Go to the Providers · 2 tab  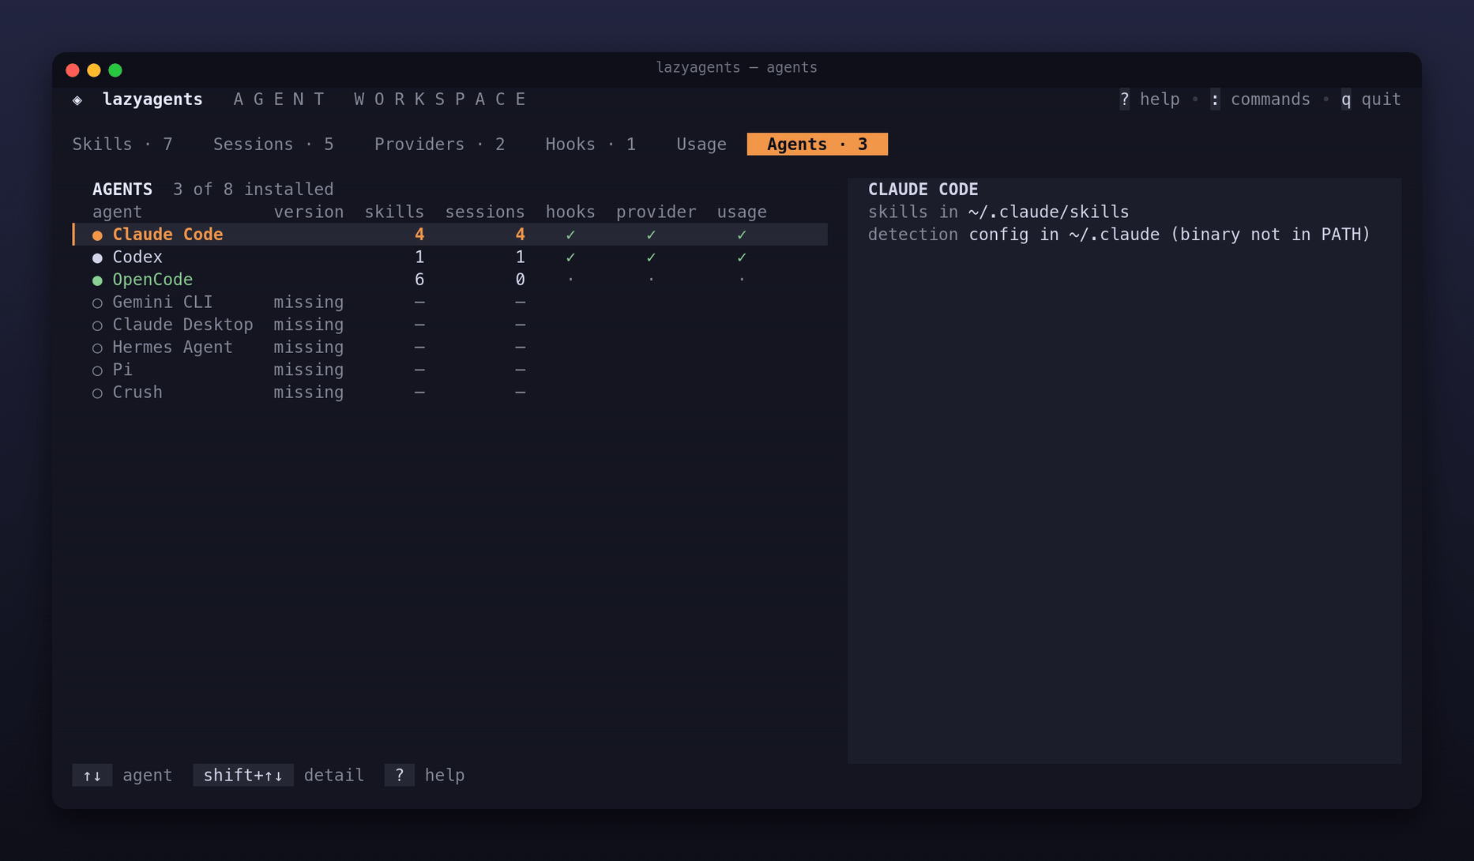439,145
